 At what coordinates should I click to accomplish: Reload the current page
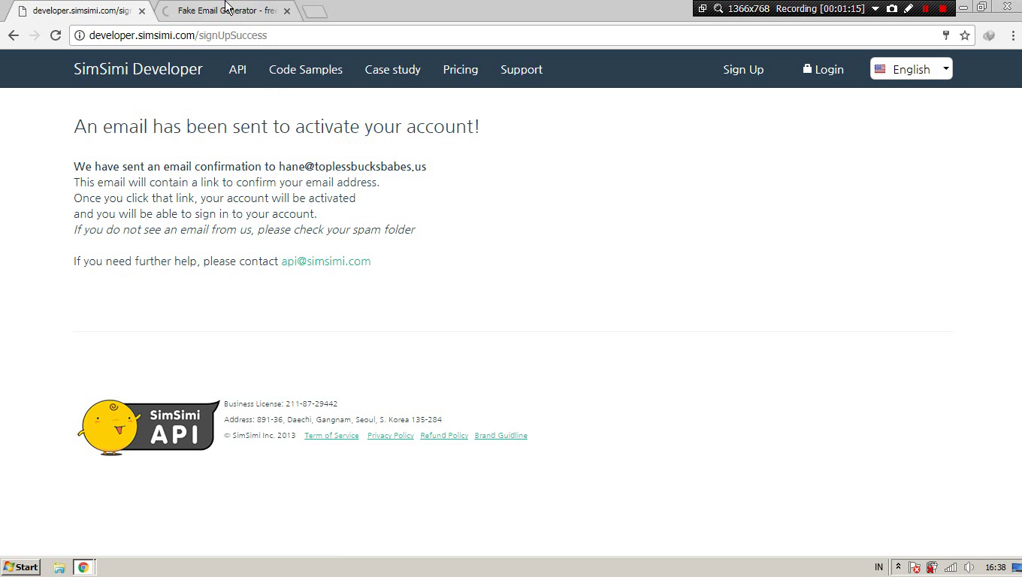click(x=55, y=35)
